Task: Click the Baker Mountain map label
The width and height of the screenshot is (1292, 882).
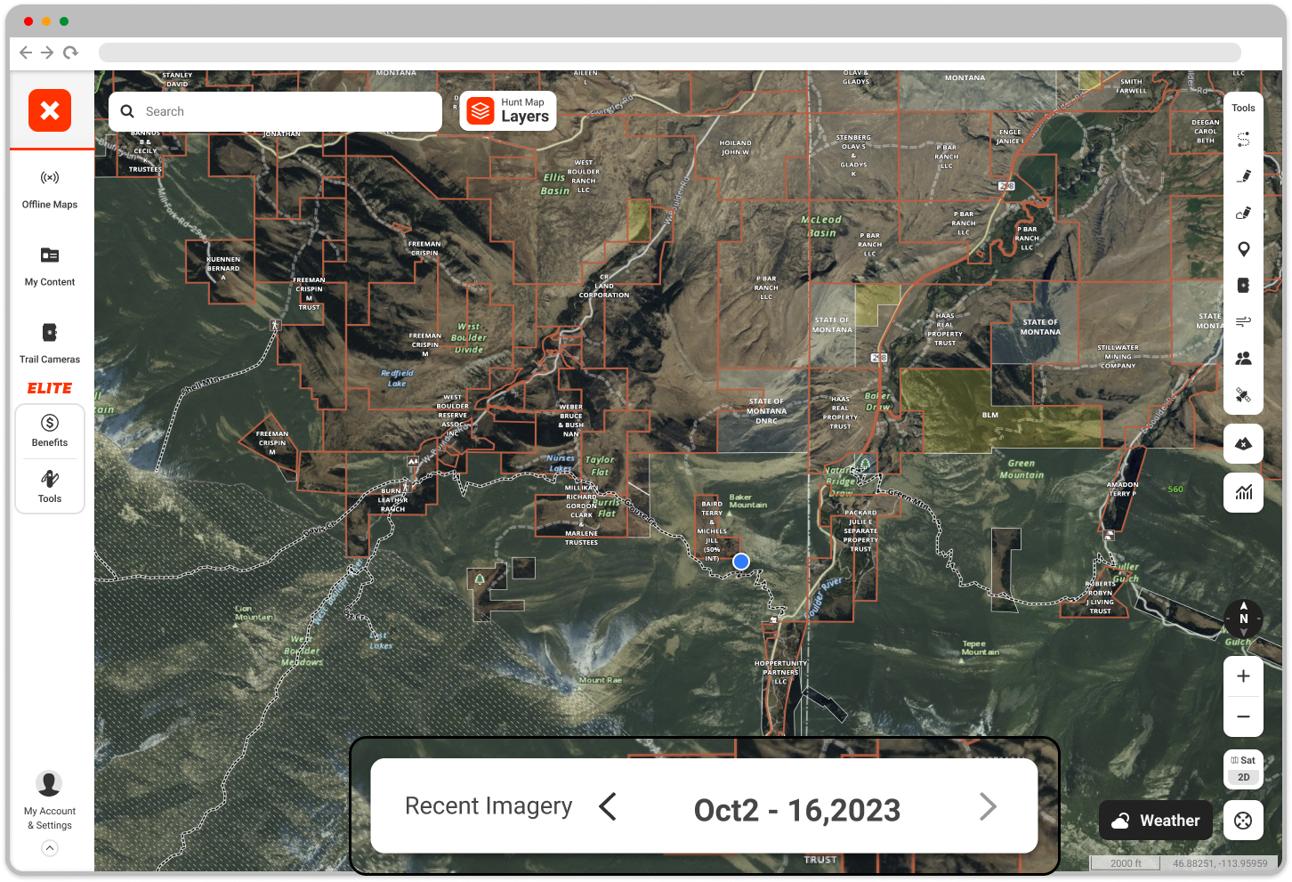Action: 747,501
